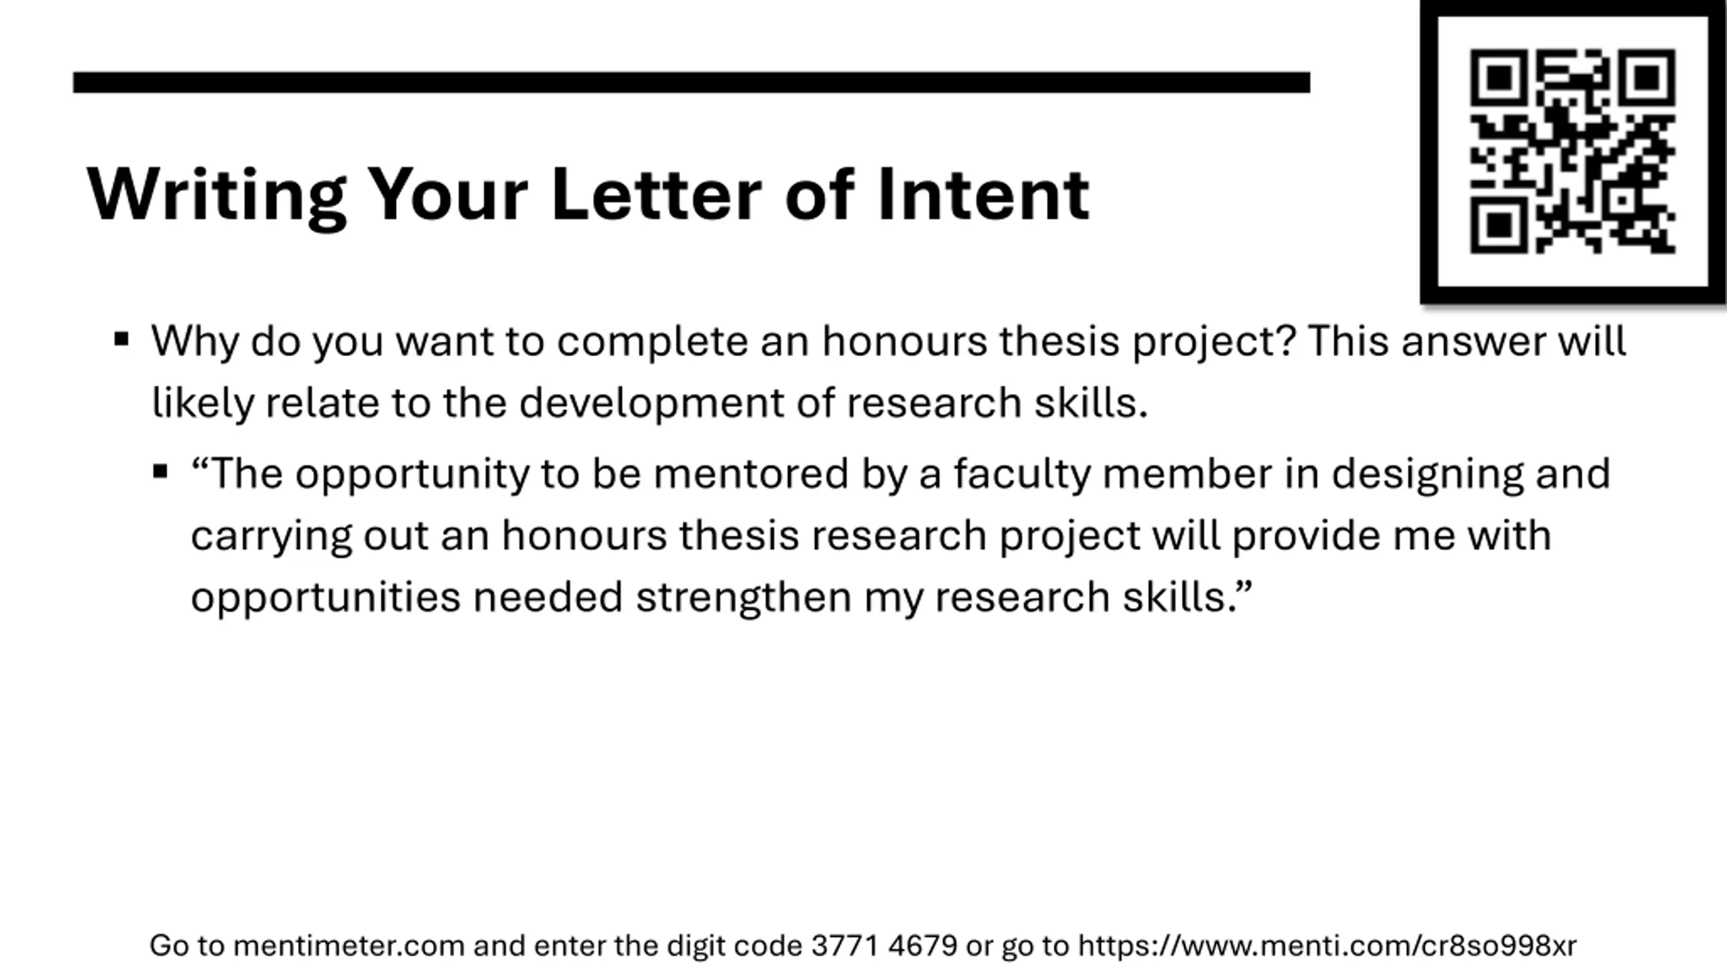Click the indented sub-bullet square marker
Viewport: 1727px width, 971px height.
[x=161, y=471]
